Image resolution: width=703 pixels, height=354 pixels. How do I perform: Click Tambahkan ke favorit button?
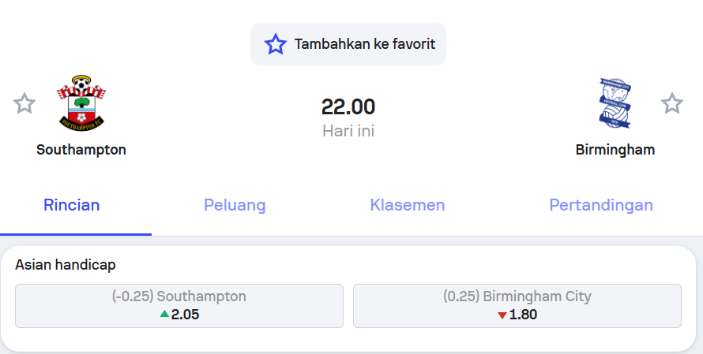[348, 44]
